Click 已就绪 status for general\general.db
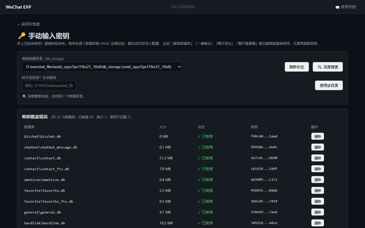This screenshot has height=228, width=365. point(205,212)
